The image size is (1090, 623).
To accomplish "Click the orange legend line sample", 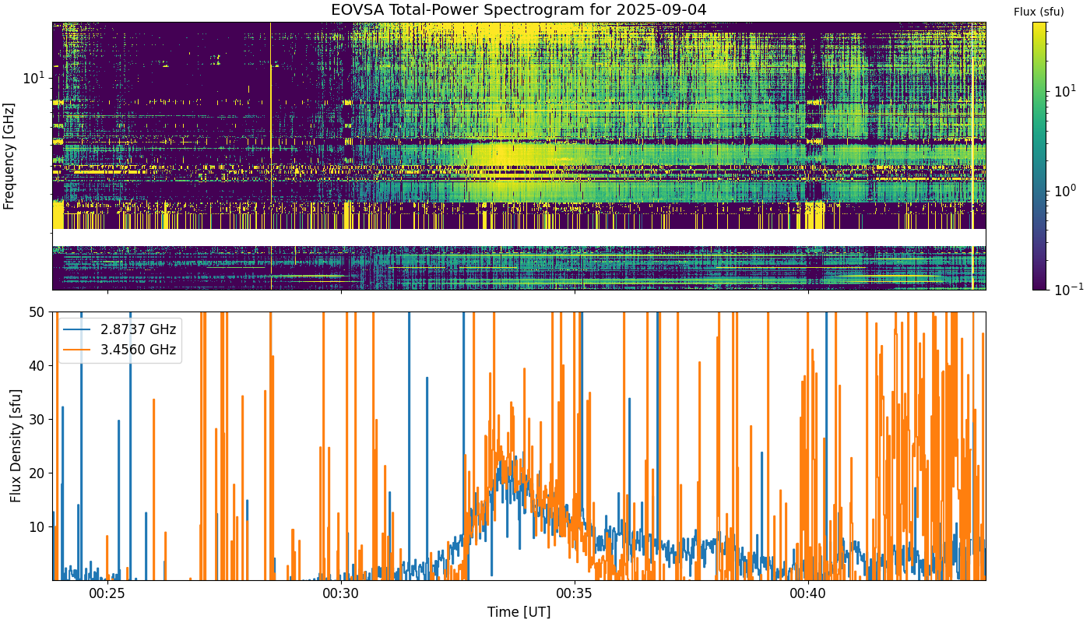I will 76,350.
